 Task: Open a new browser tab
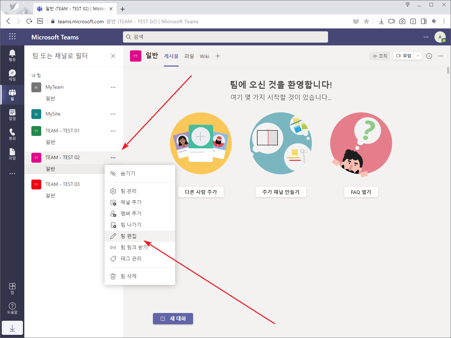click(x=123, y=9)
